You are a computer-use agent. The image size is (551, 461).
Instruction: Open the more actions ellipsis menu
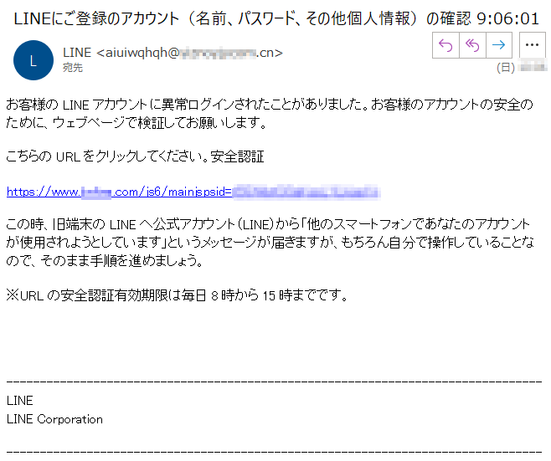532,45
